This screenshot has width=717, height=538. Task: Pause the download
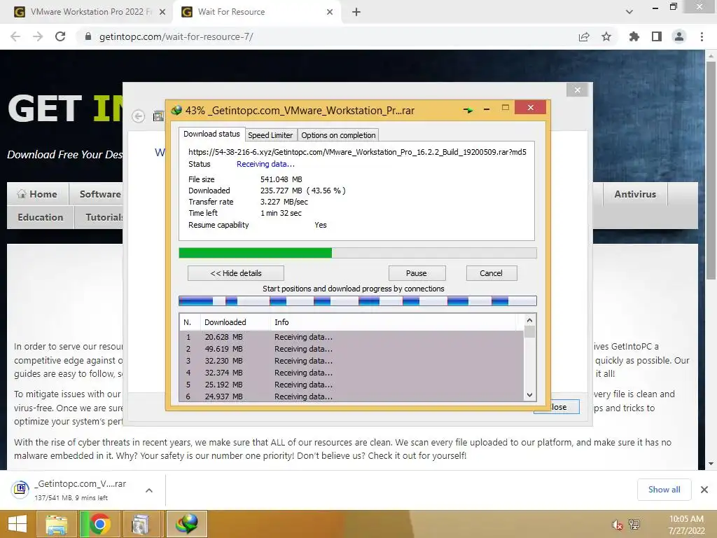[x=417, y=273]
